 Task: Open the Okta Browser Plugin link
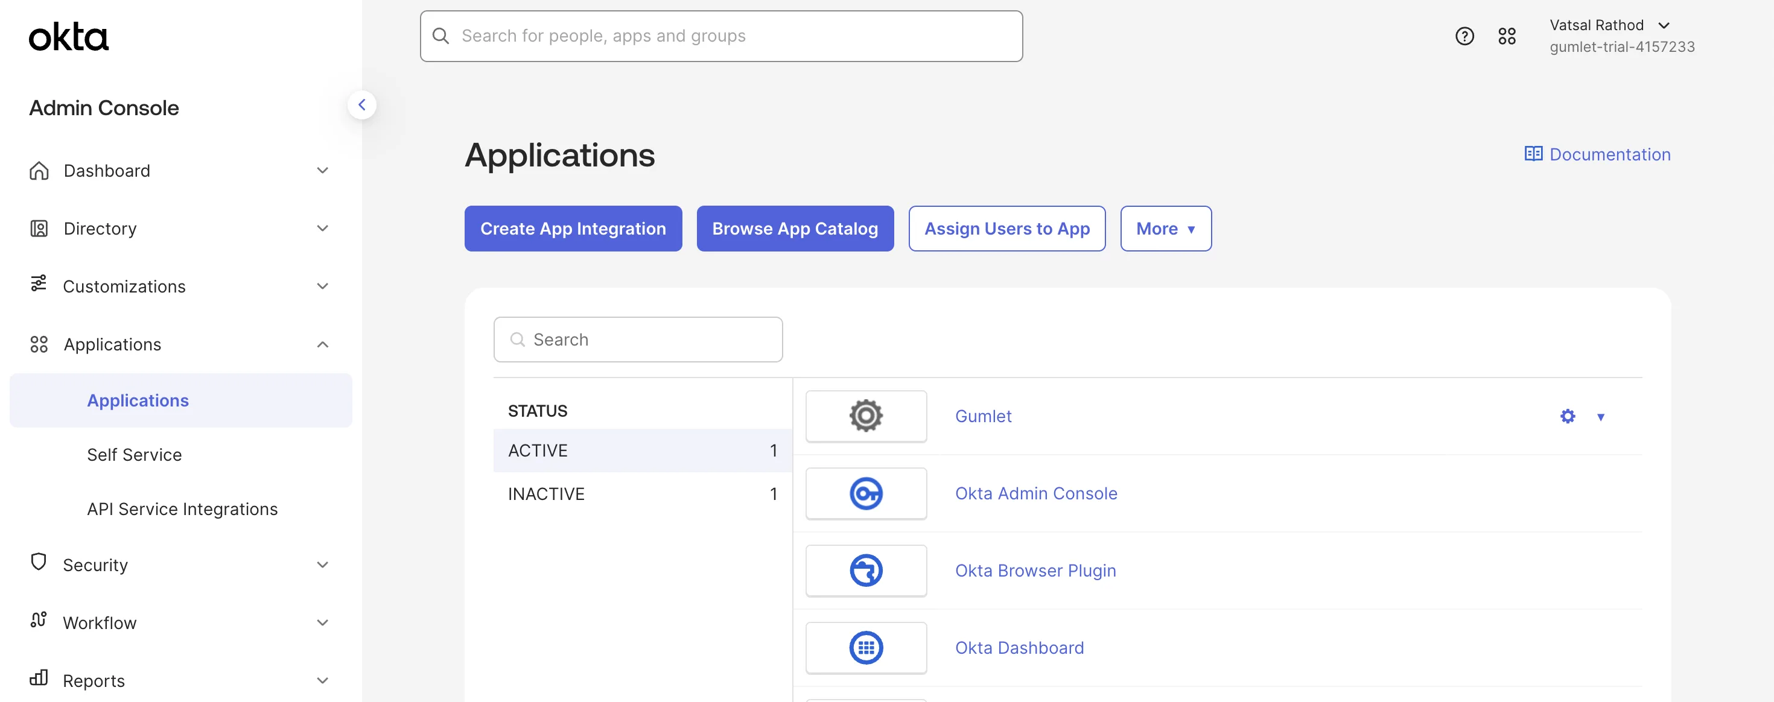(x=1035, y=570)
